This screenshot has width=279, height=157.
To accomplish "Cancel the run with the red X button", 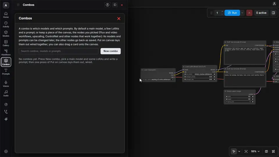I will click(x=249, y=13).
